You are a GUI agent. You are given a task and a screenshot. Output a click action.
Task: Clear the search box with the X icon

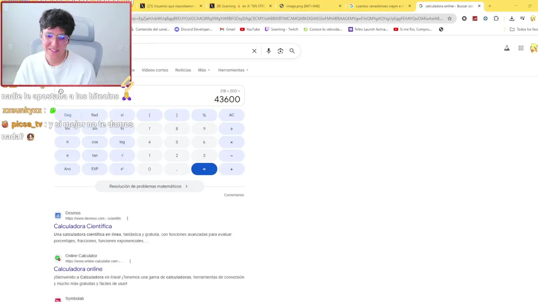[254, 51]
